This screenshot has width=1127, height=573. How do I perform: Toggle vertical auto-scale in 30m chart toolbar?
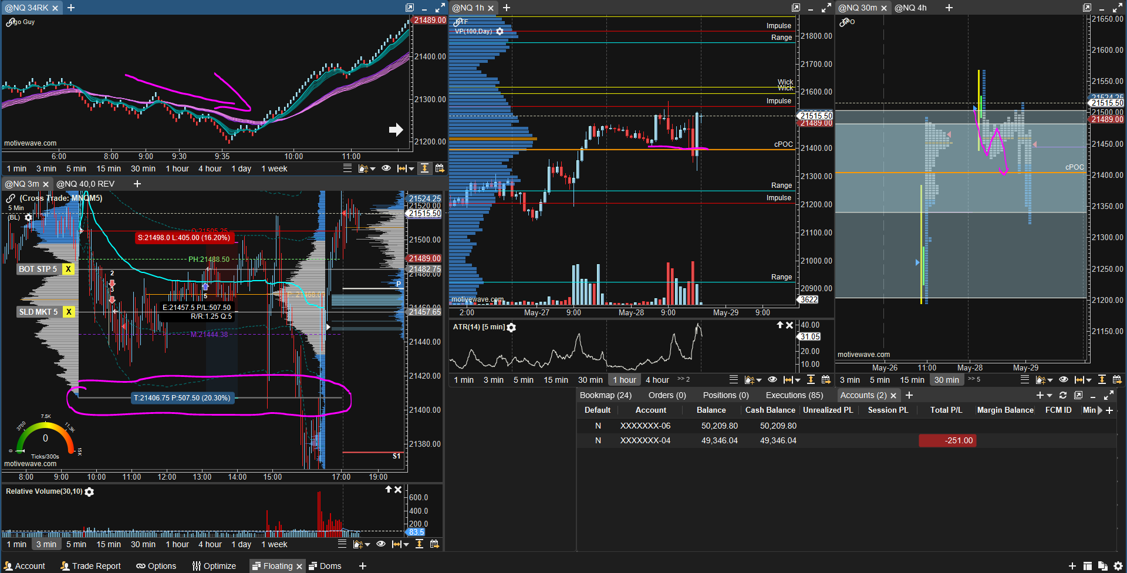(1102, 380)
